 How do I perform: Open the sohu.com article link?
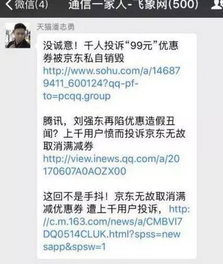pos(111,83)
